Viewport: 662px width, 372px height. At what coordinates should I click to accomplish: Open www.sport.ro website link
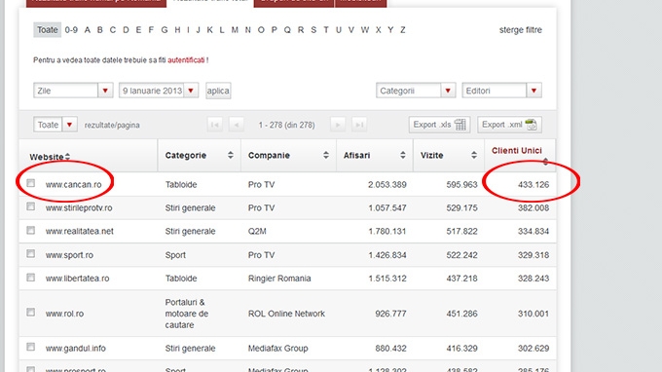click(69, 255)
